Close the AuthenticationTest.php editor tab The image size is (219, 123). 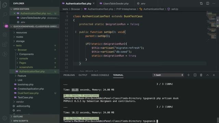click(94, 3)
